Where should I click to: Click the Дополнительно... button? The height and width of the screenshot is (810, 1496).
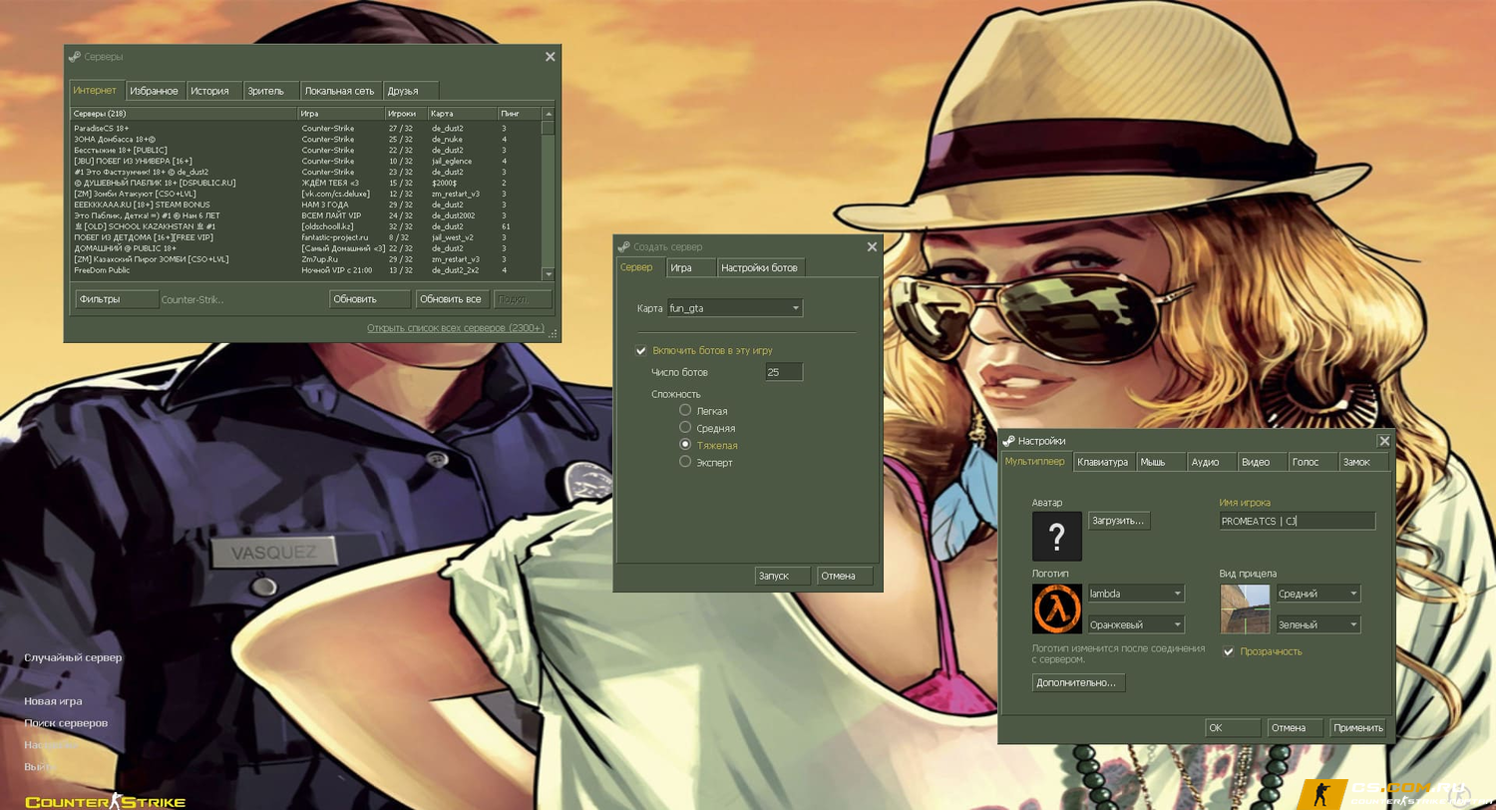pos(1079,683)
